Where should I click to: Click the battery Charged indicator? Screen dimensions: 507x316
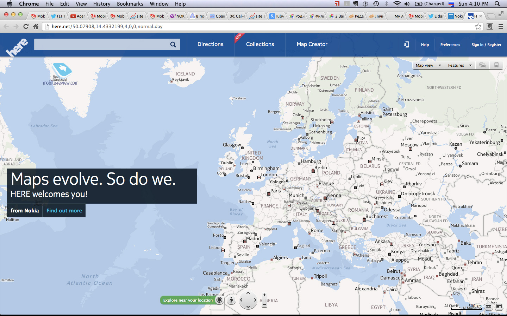point(430,4)
